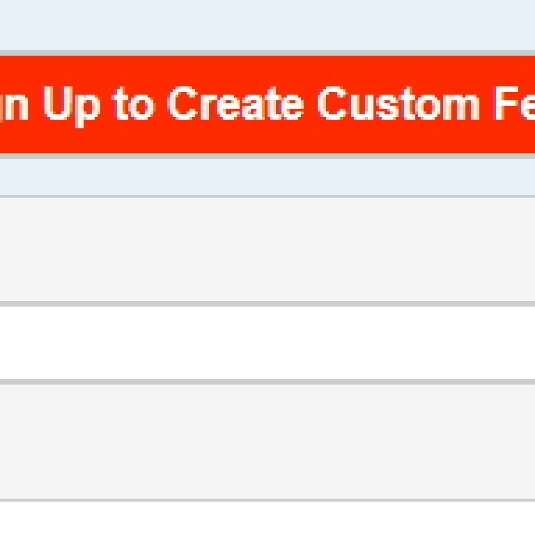Click the light blue strip below the red banner
Image resolution: width=535 pixels, height=535 pixels.
click(x=267, y=177)
